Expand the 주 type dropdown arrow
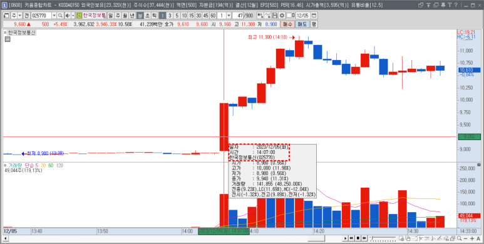484x244 pixels. (x=20, y=16)
